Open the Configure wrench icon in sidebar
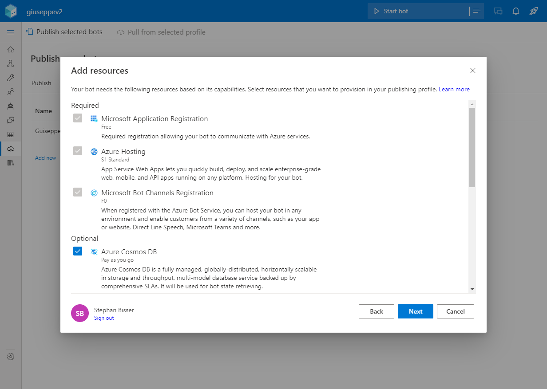Viewport: 547px width, 389px height. 11,78
